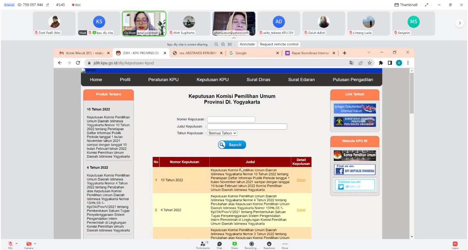Leave the meeting
Screen dimensions: 468x250
coord(455,244)
